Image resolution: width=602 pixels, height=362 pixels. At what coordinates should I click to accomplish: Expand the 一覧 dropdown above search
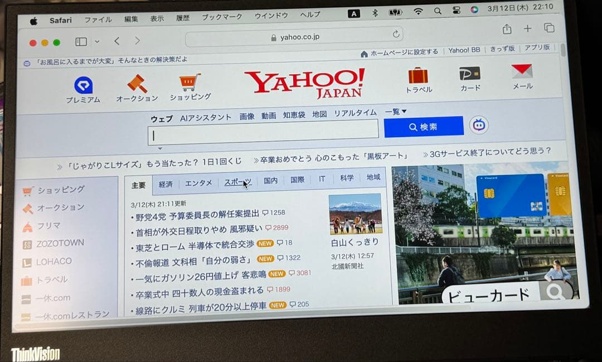[395, 112]
